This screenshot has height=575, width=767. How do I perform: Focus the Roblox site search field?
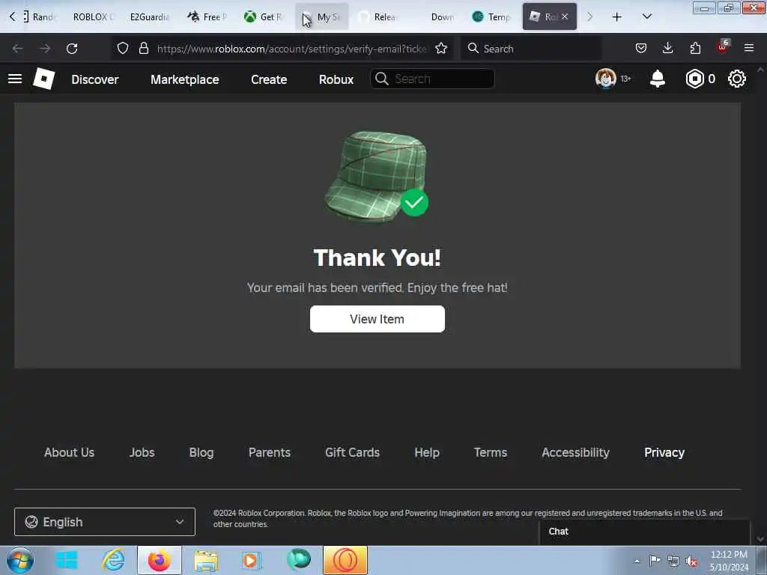tap(432, 79)
